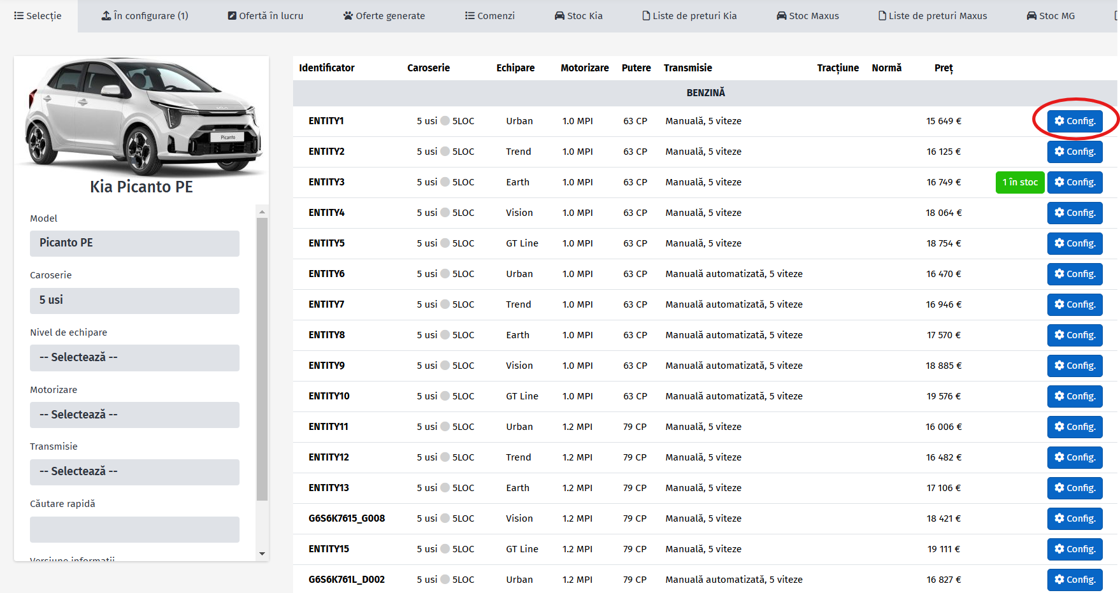Image resolution: width=1120 pixels, height=593 pixels.
Task: Click Config. button for G6S6K7615_G008
Action: pos(1075,518)
